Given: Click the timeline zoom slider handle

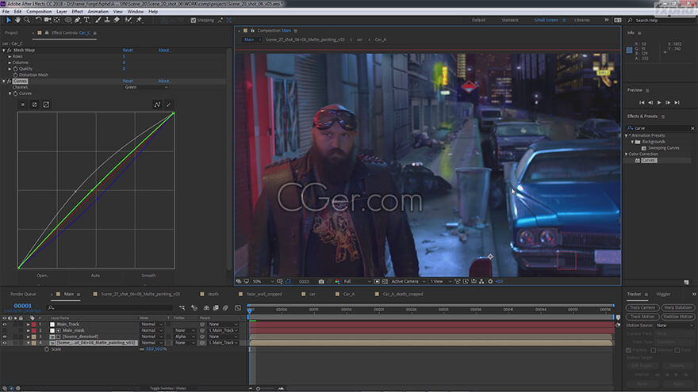Looking at the screenshot, I should [x=258, y=389].
